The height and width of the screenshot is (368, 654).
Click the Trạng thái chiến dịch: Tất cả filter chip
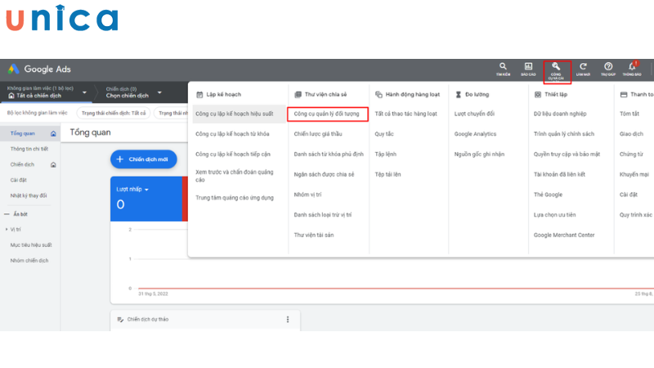(114, 113)
